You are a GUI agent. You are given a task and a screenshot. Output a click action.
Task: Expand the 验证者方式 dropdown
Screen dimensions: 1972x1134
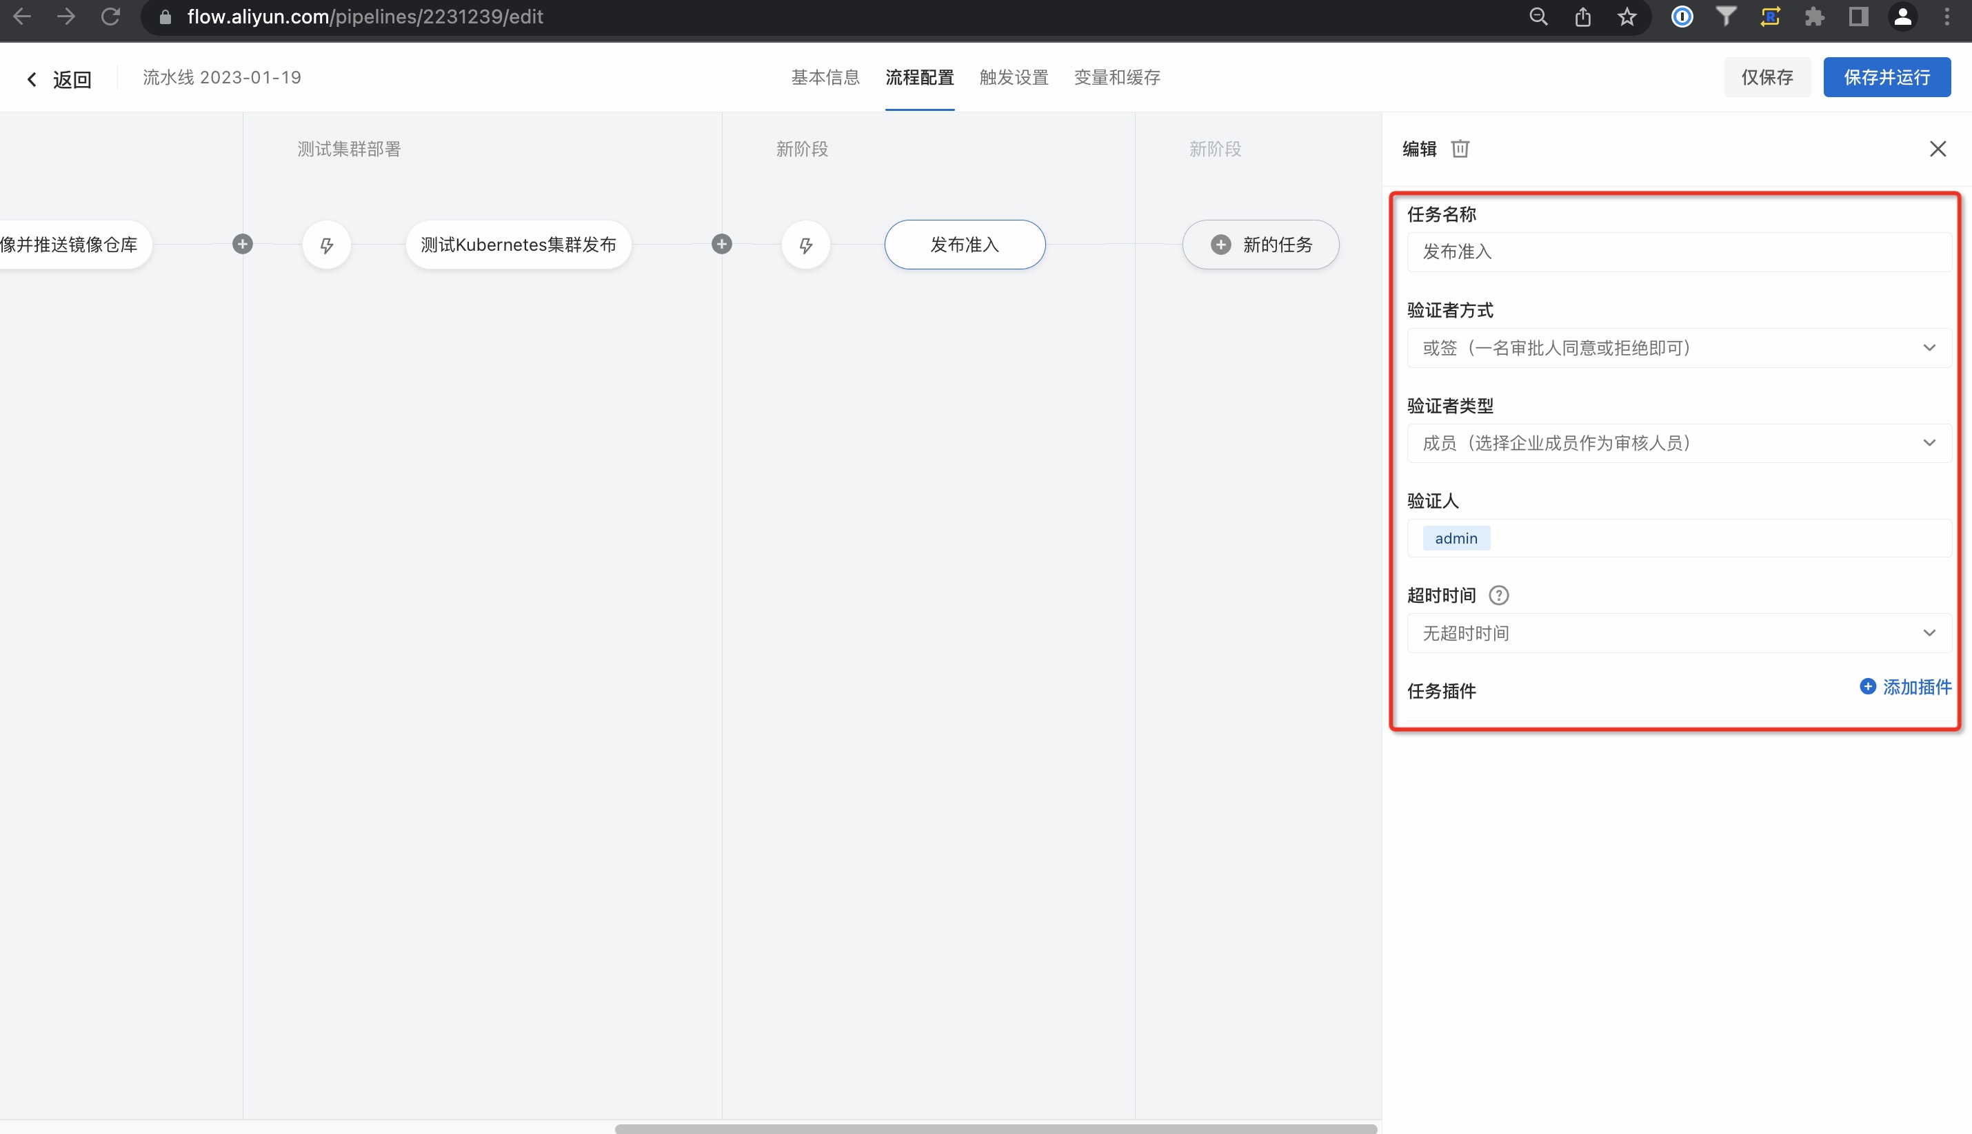coord(1678,348)
